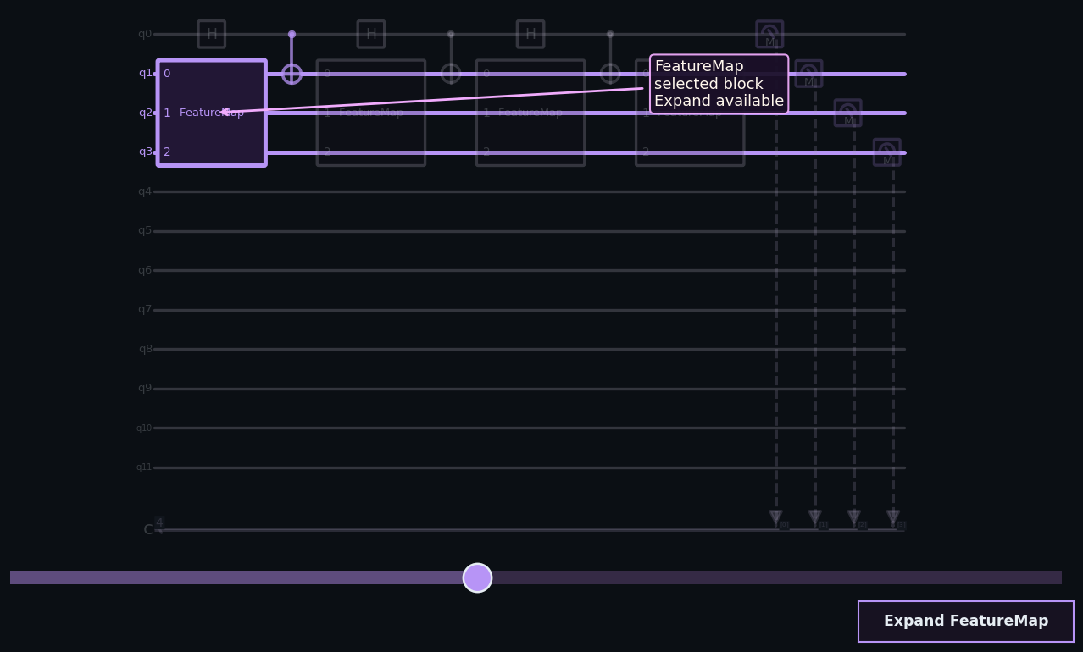
Task: Click the classical register label c
Action: (147, 530)
